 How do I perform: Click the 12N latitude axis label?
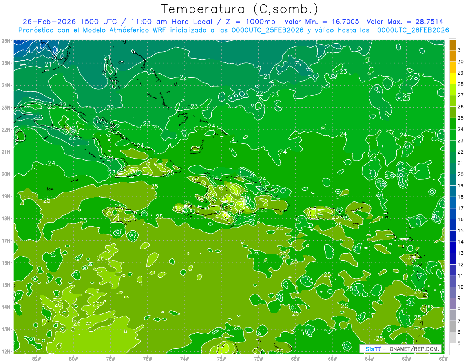[x=5, y=351]
